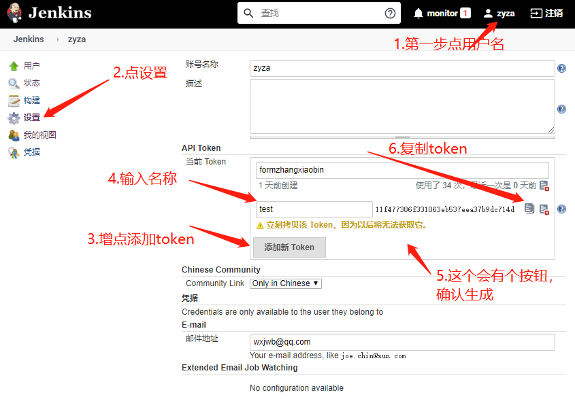Open 设置 in the sidebar
The image size is (575, 399).
(x=31, y=118)
